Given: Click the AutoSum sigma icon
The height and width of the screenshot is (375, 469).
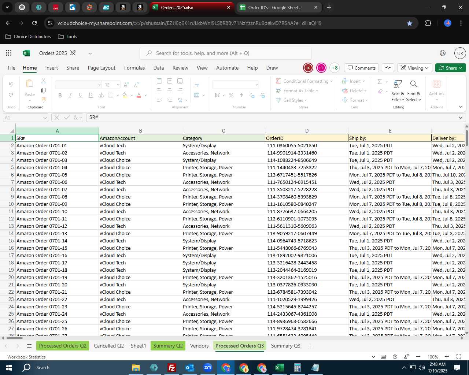Looking at the screenshot, I should (x=380, y=82).
